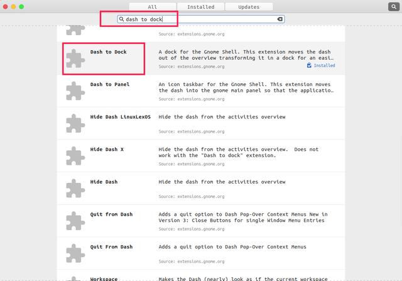
Task: Toggle the search button in the header bar
Action: point(394,7)
